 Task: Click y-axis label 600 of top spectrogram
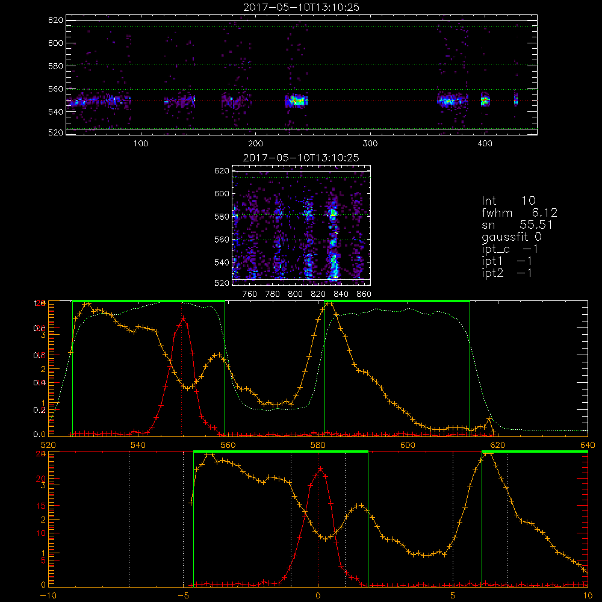tap(55, 43)
